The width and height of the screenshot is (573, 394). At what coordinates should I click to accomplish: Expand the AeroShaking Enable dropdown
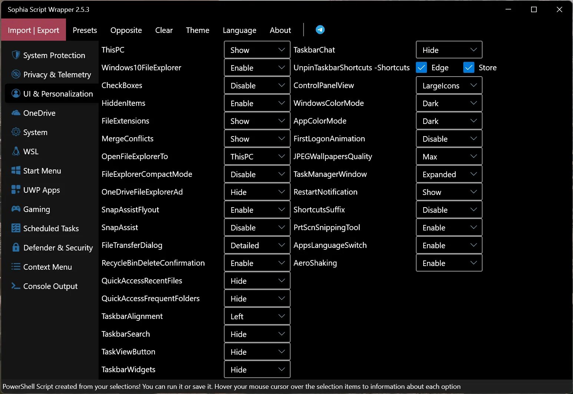click(449, 263)
